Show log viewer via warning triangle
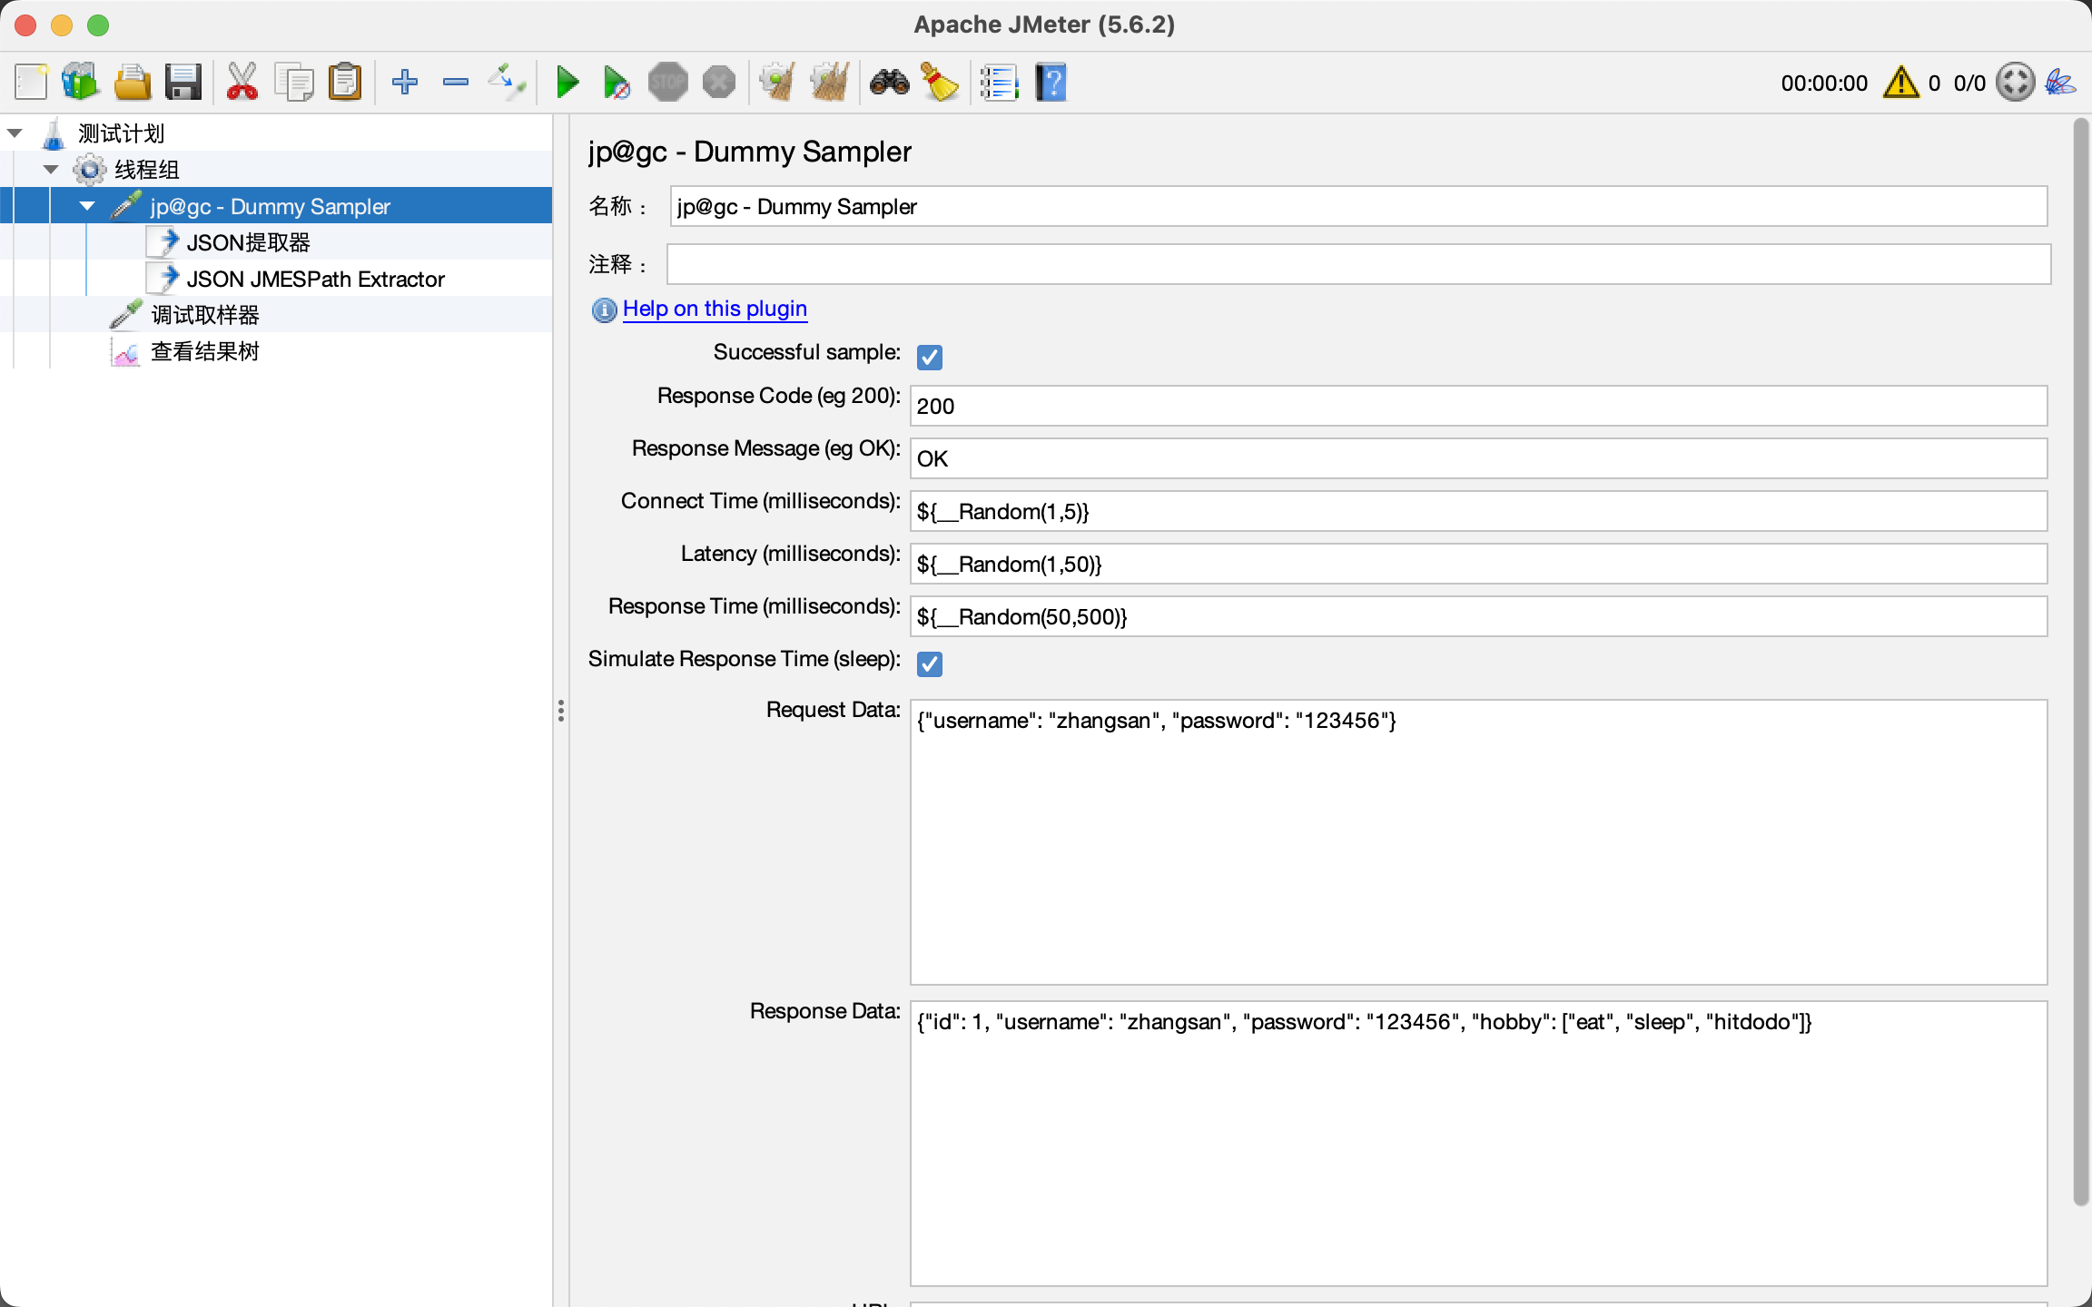 (x=1901, y=83)
